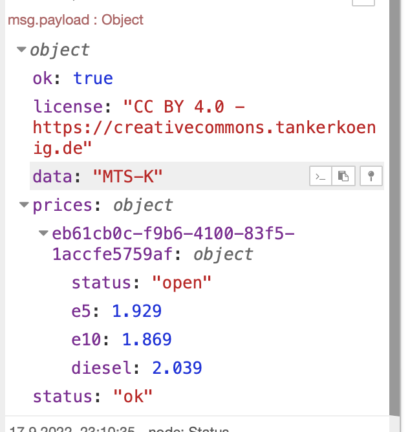Viewport: 410px width, 432px height.
Task: Click the partially visible button at top right
Action: click(363, 3)
